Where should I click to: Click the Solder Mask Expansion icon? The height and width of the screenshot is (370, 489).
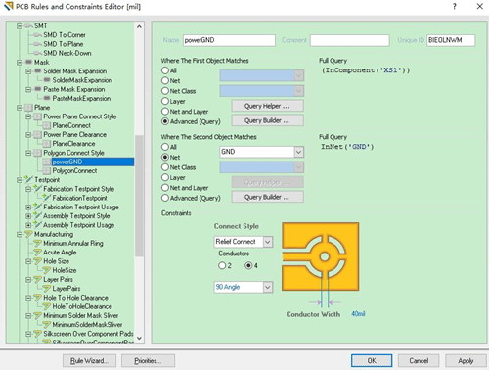38,71
